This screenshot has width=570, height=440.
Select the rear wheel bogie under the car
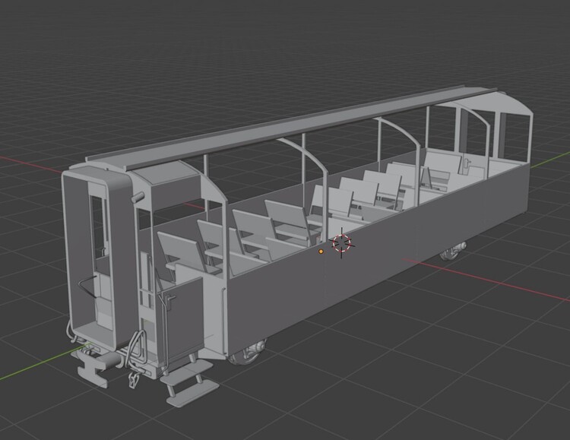[453, 252]
